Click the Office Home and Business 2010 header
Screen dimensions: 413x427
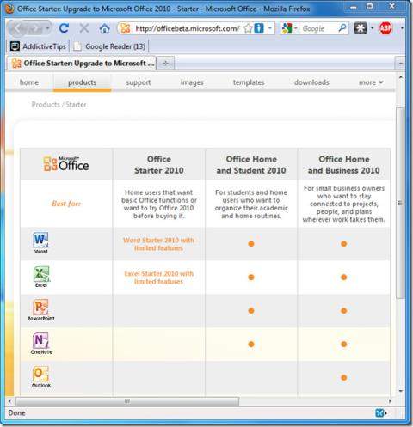click(x=344, y=165)
